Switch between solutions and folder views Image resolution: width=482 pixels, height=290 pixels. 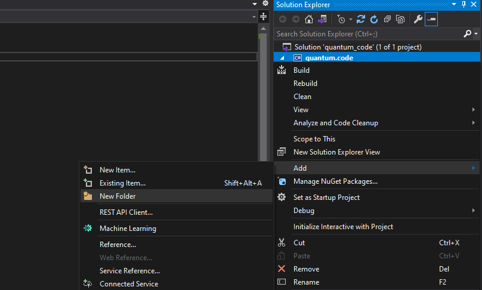pyautogui.click(x=322, y=19)
